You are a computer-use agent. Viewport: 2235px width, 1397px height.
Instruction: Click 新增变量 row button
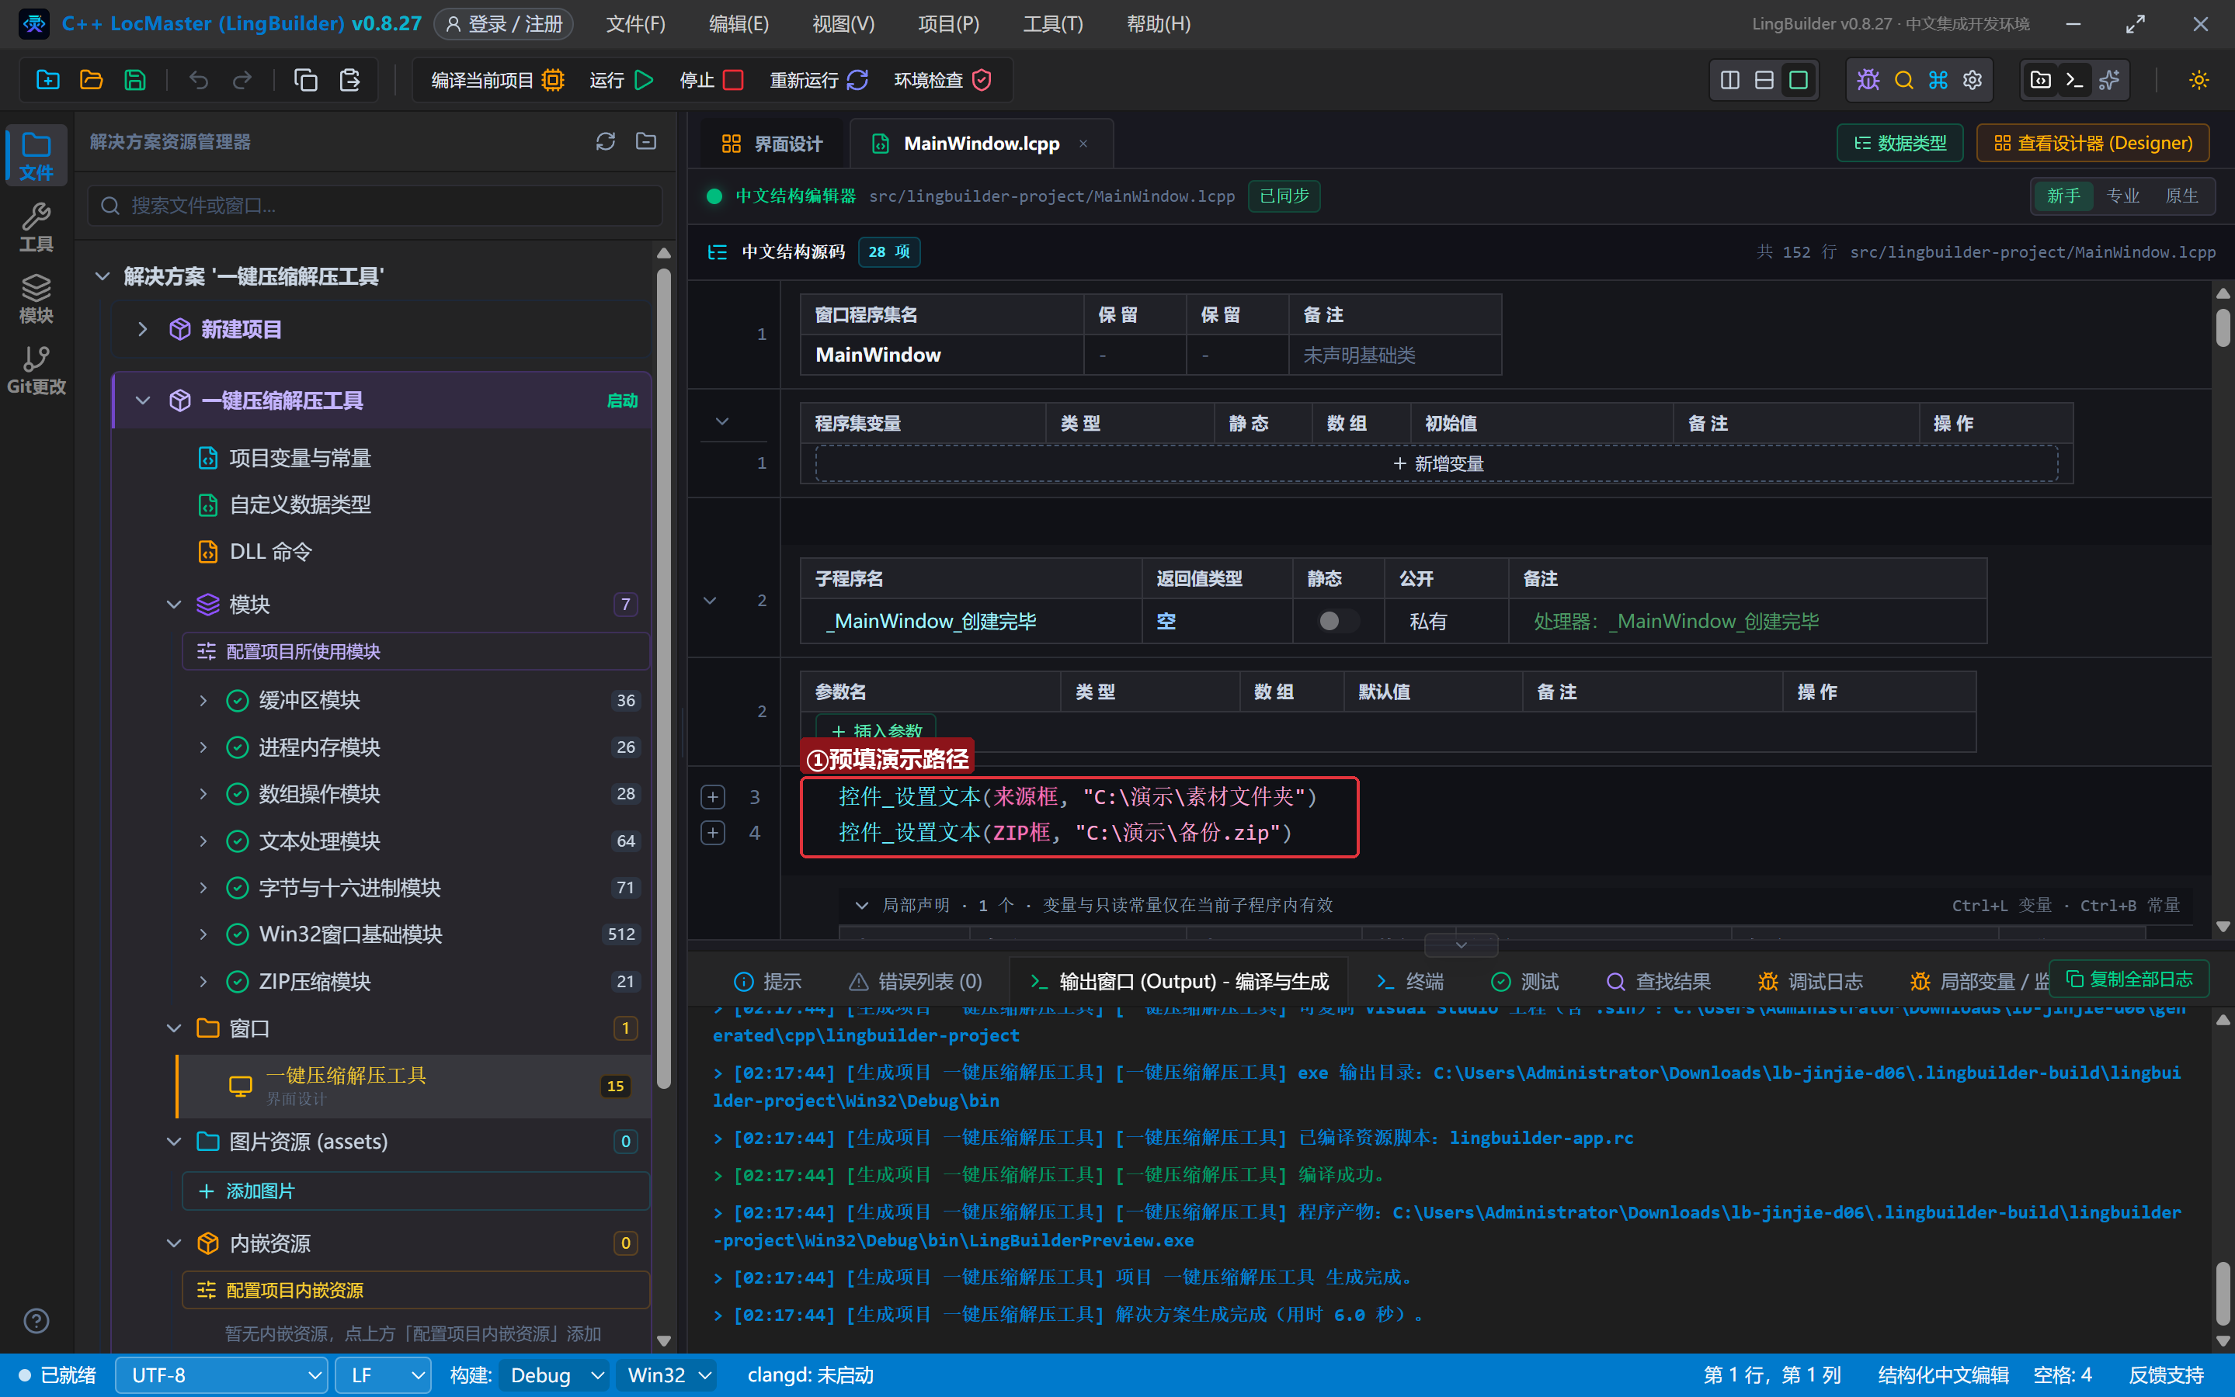coord(1437,464)
